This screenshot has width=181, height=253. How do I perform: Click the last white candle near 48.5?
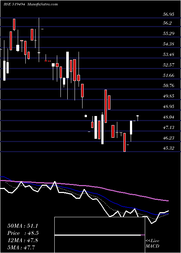(138, 118)
